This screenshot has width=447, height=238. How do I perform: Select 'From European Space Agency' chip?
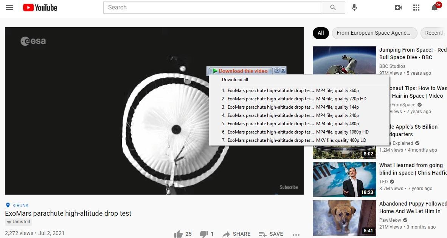[x=374, y=33]
